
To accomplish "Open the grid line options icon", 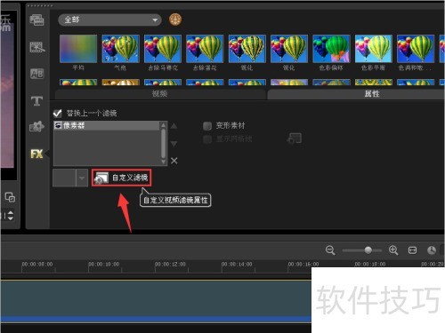I will tap(295, 139).
